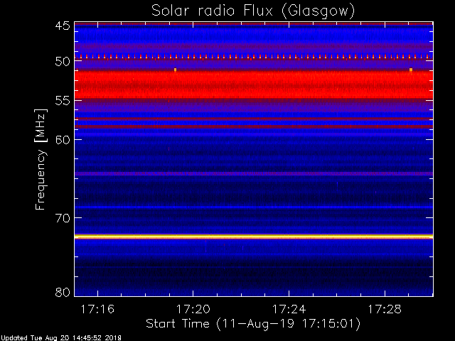The image size is (455, 341).
Task: Click the 'Updated Tue Aug 20 14:45:52 2019' timestamp
Action: (60, 338)
